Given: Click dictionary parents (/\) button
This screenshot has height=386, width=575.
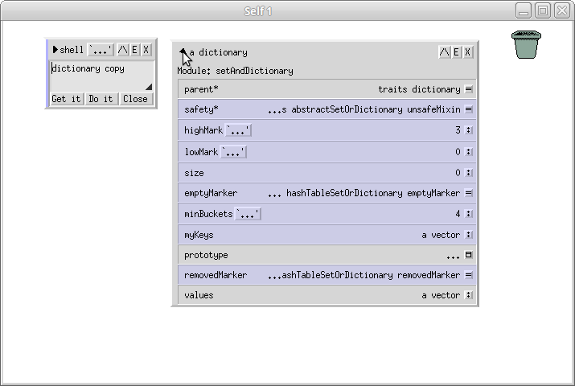Looking at the screenshot, I should [445, 52].
